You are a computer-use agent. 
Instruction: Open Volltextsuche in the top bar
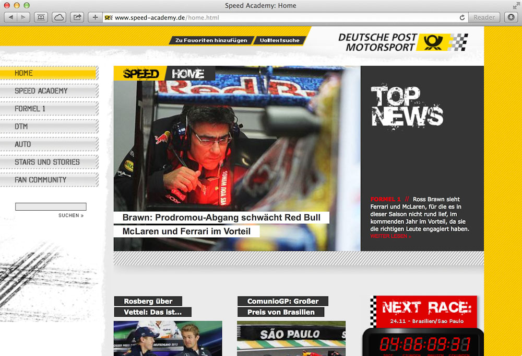click(280, 40)
